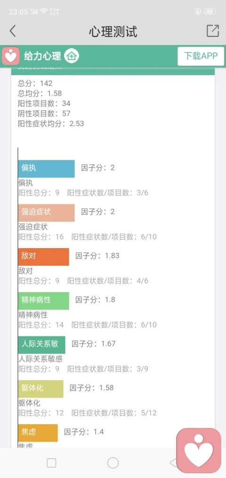Tap the Android recent apps square
Image resolution: width=226 pixels, height=478 pixels.
pos(51,463)
